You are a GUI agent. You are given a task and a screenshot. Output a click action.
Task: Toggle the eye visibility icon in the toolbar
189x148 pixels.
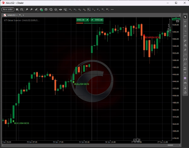(x=60, y=9)
